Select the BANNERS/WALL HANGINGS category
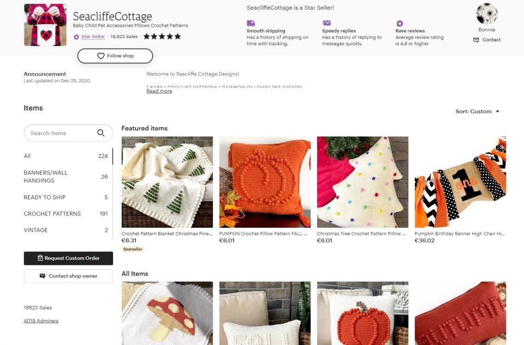Screen dimensions: 524x345 tap(45, 176)
